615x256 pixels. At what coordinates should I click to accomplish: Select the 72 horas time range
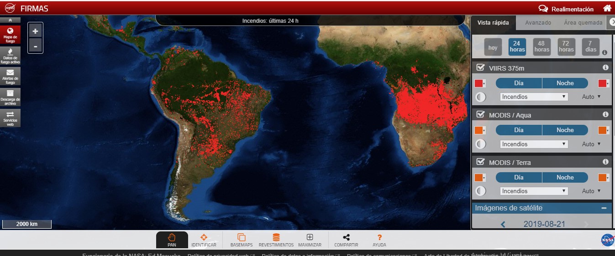[566, 47]
